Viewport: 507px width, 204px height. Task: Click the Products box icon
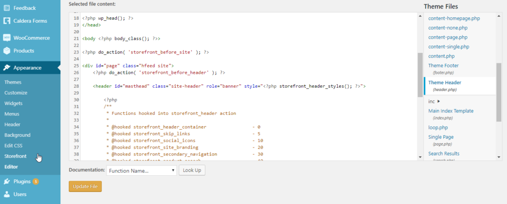click(x=6, y=51)
